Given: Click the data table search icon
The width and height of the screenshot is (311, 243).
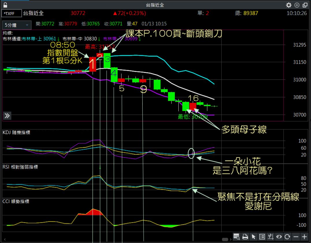Looking at the screenshot, I should (x=236, y=237).
